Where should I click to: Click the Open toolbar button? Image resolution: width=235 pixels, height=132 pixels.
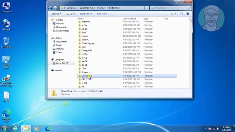pos(70,14)
